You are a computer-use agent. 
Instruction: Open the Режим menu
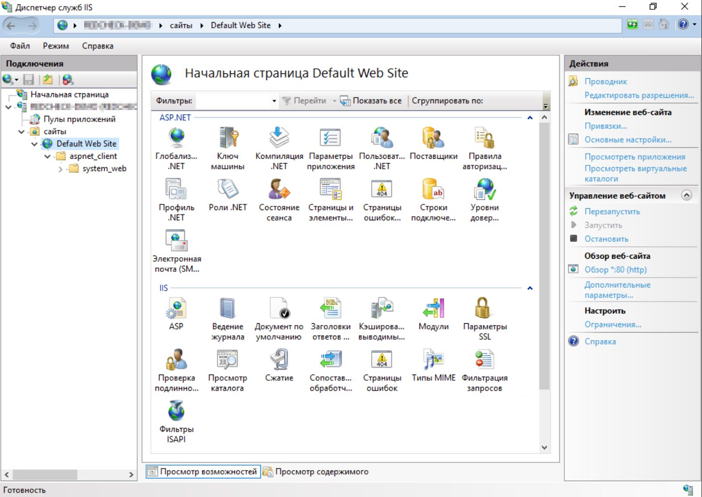56,46
